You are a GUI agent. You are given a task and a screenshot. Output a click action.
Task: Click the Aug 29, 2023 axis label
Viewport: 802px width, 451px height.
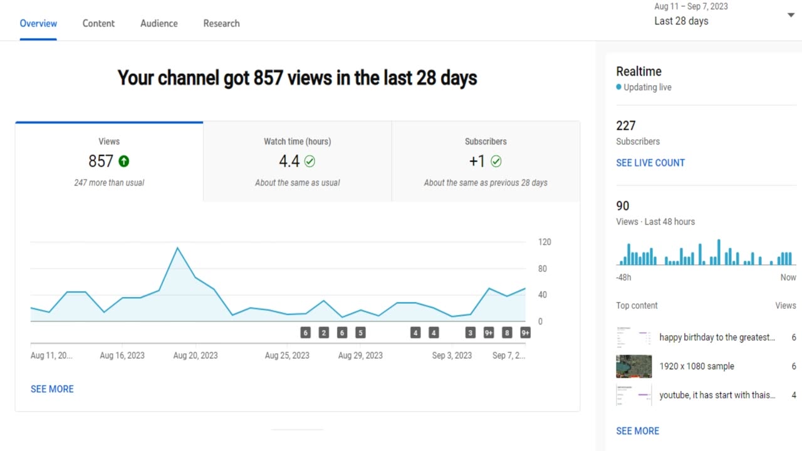pos(360,356)
